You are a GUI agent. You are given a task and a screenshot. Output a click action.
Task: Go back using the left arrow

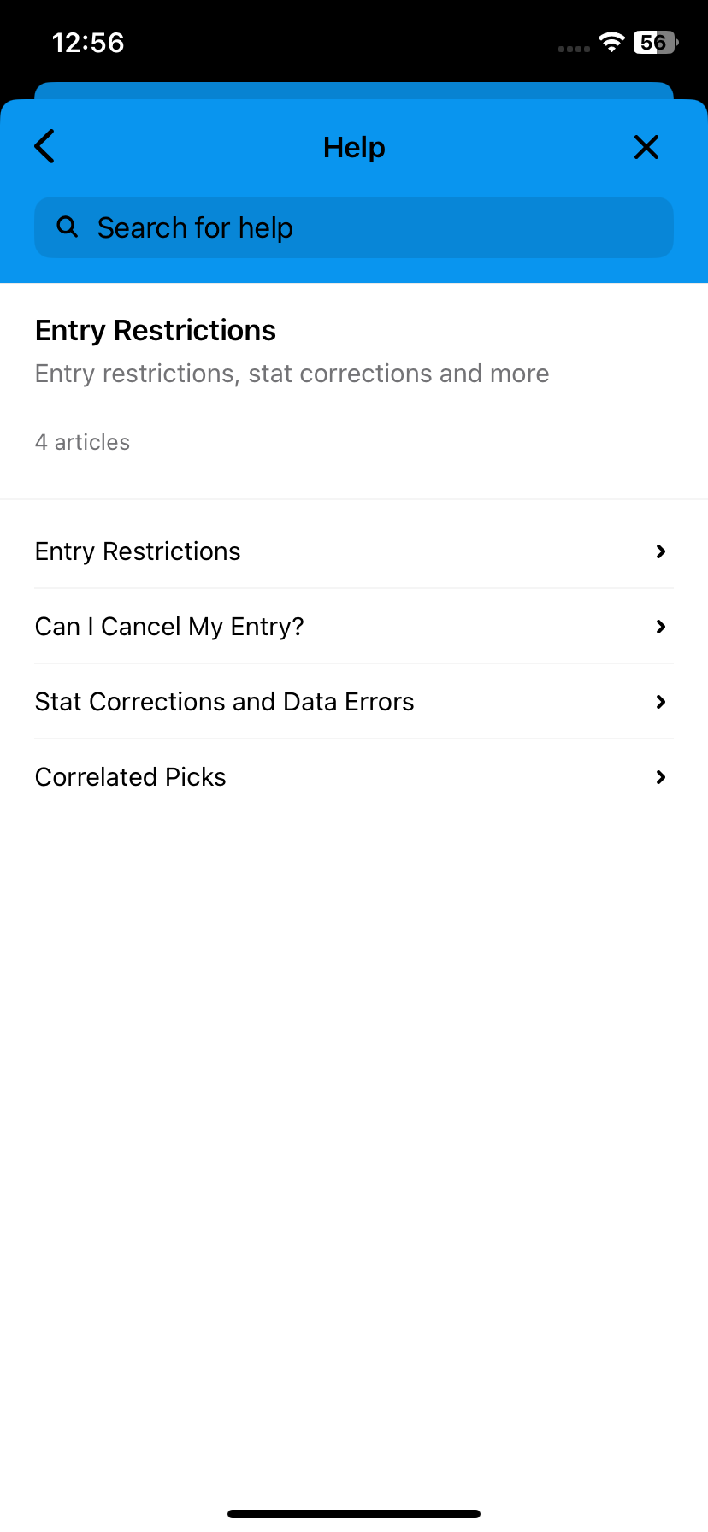[45, 146]
